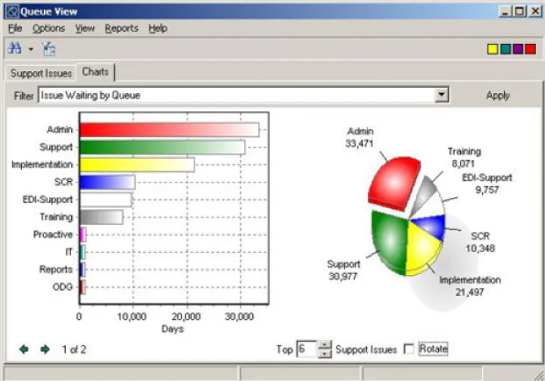This screenshot has height=381, width=545.
Task: Click the binoculars search icon
Action: coord(14,48)
